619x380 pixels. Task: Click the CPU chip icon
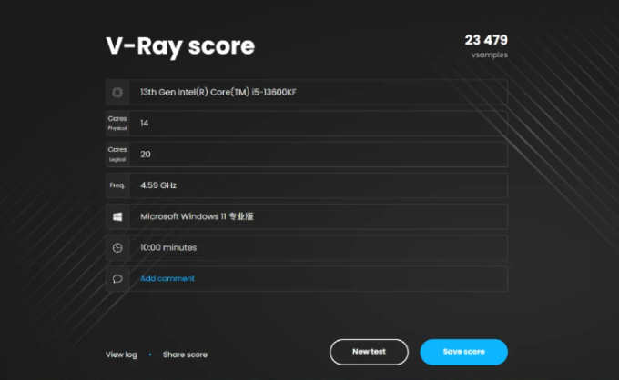coord(117,92)
